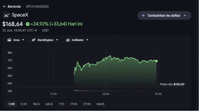Select the 5 HR time range tab
This screenshot has height=111, width=199.
click(x=24, y=104)
